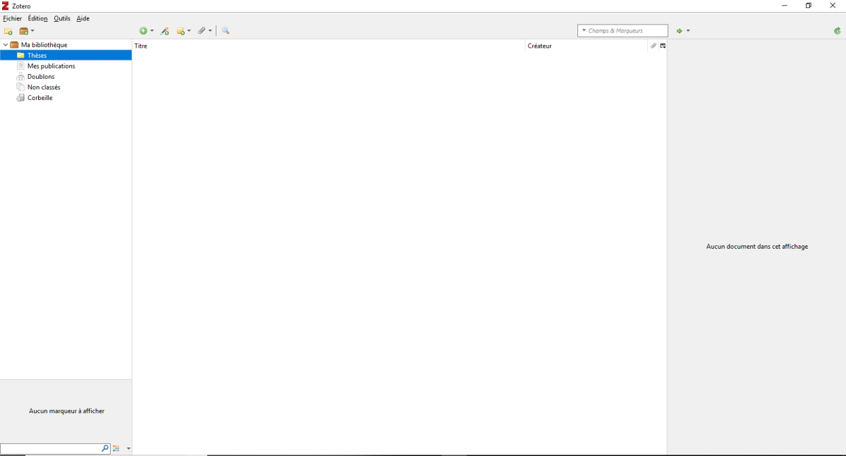The height and width of the screenshot is (456, 846).
Task: Open the column picker icon
Action: coord(663,46)
